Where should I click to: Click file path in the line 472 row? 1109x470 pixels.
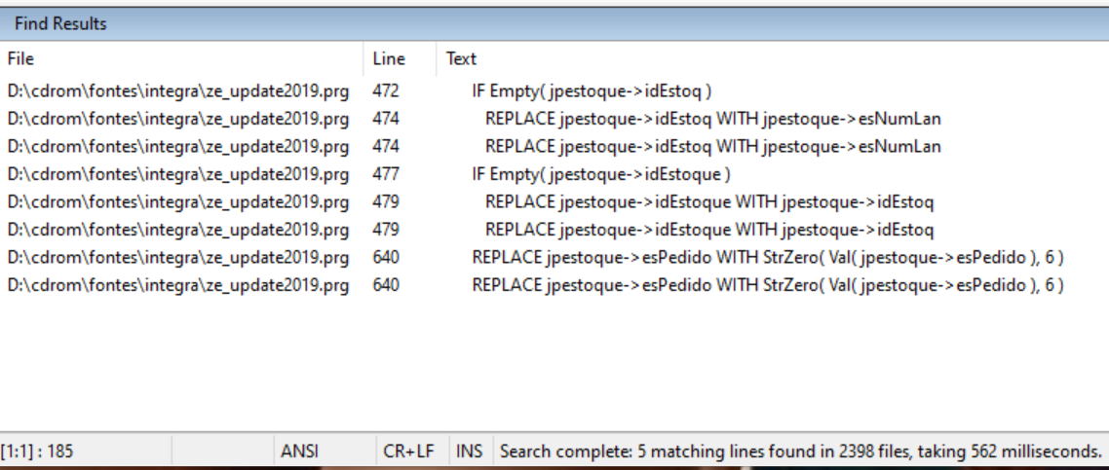click(177, 90)
